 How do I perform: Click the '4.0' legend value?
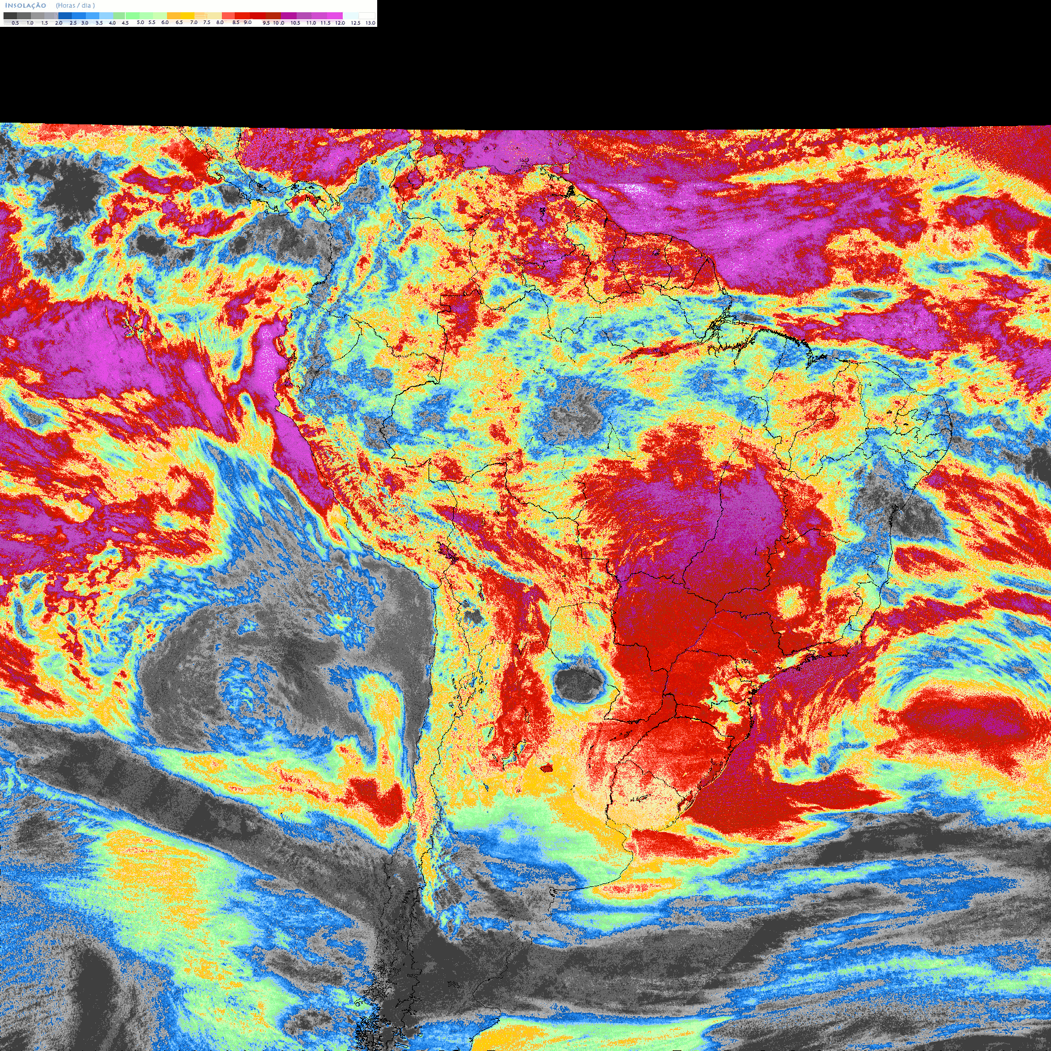point(112,23)
